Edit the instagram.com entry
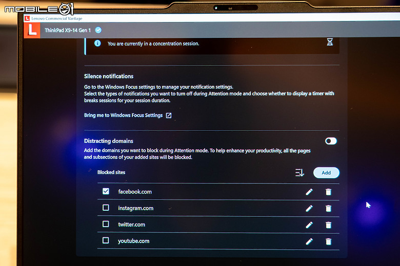This screenshot has width=400, height=266. point(309,209)
